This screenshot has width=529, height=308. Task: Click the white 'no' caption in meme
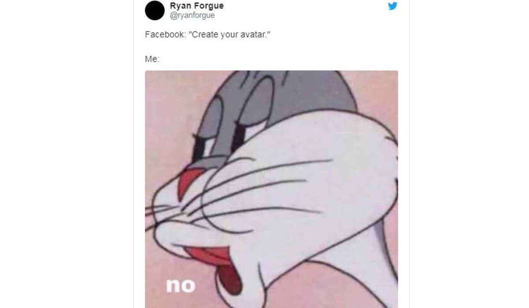coord(180,286)
